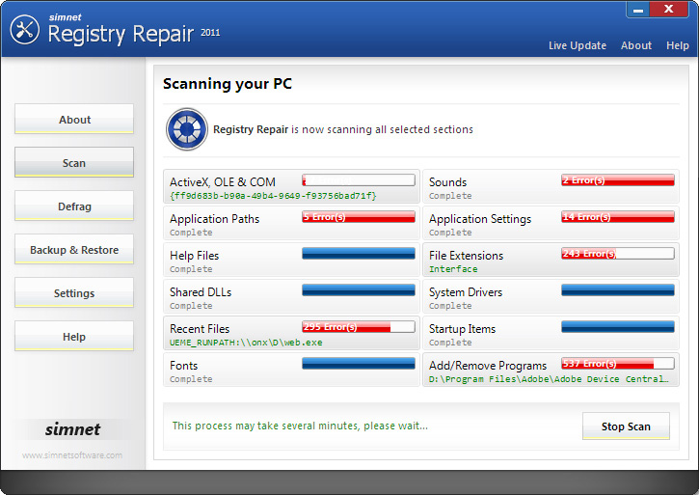Screen dimensions: 699x495
Task: Open Backup & Restore section
Action: click(x=74, y=250)
